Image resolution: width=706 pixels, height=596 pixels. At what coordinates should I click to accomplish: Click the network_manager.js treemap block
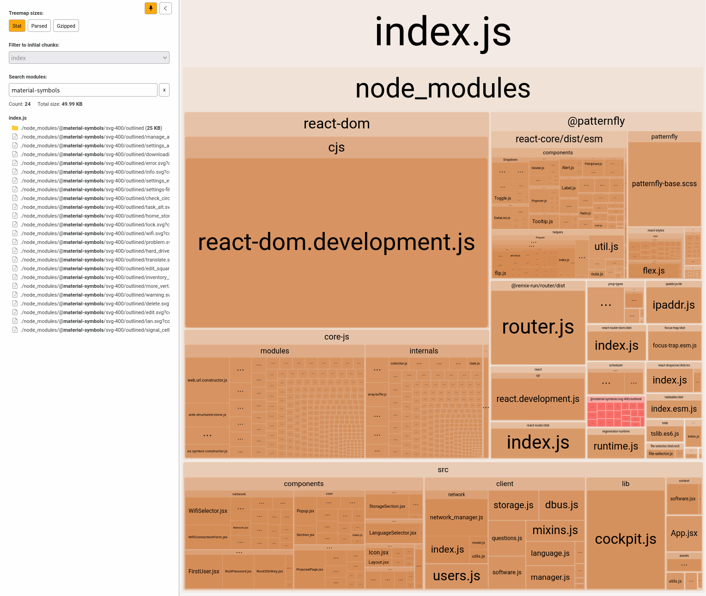coord(456,517)
